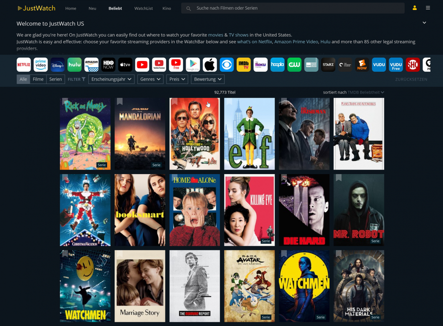Open the user account icon

click(x=414, y=8)
